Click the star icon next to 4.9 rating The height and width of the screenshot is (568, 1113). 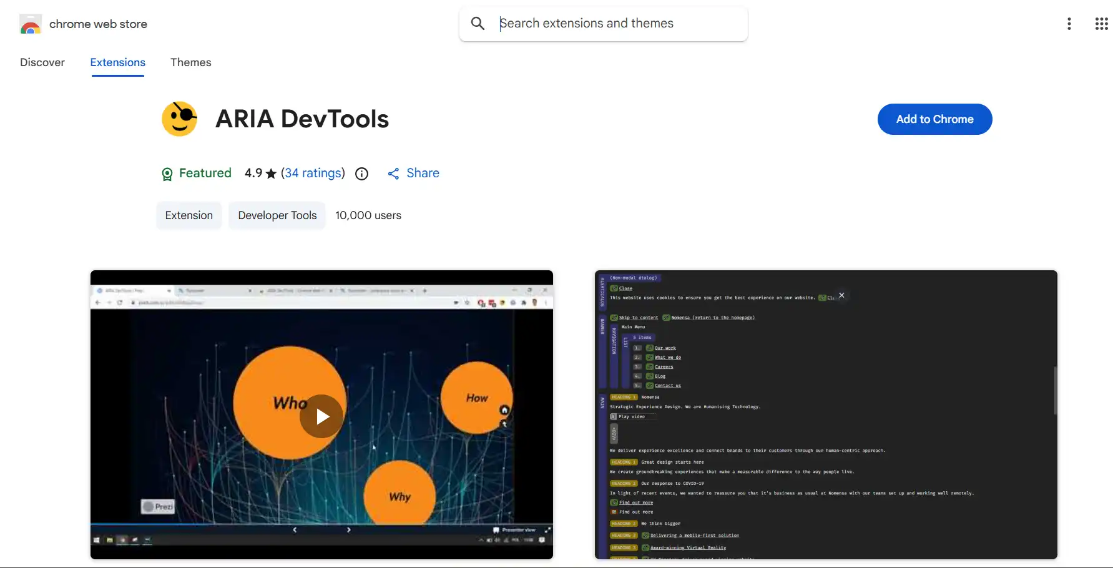pos(272,174)
